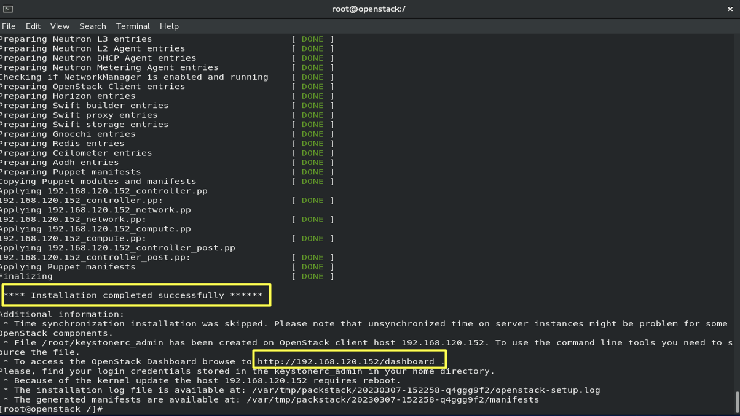The height and width of the screenshot is (416, 740).
Task: Click 'Preparing Neutron L2 Agent entries' text
Action: (92, 48)
